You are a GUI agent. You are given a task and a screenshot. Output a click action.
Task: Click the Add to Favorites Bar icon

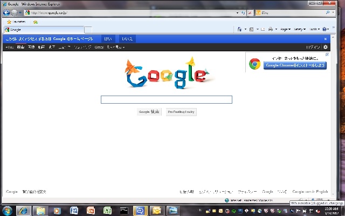tap(36, 22)
